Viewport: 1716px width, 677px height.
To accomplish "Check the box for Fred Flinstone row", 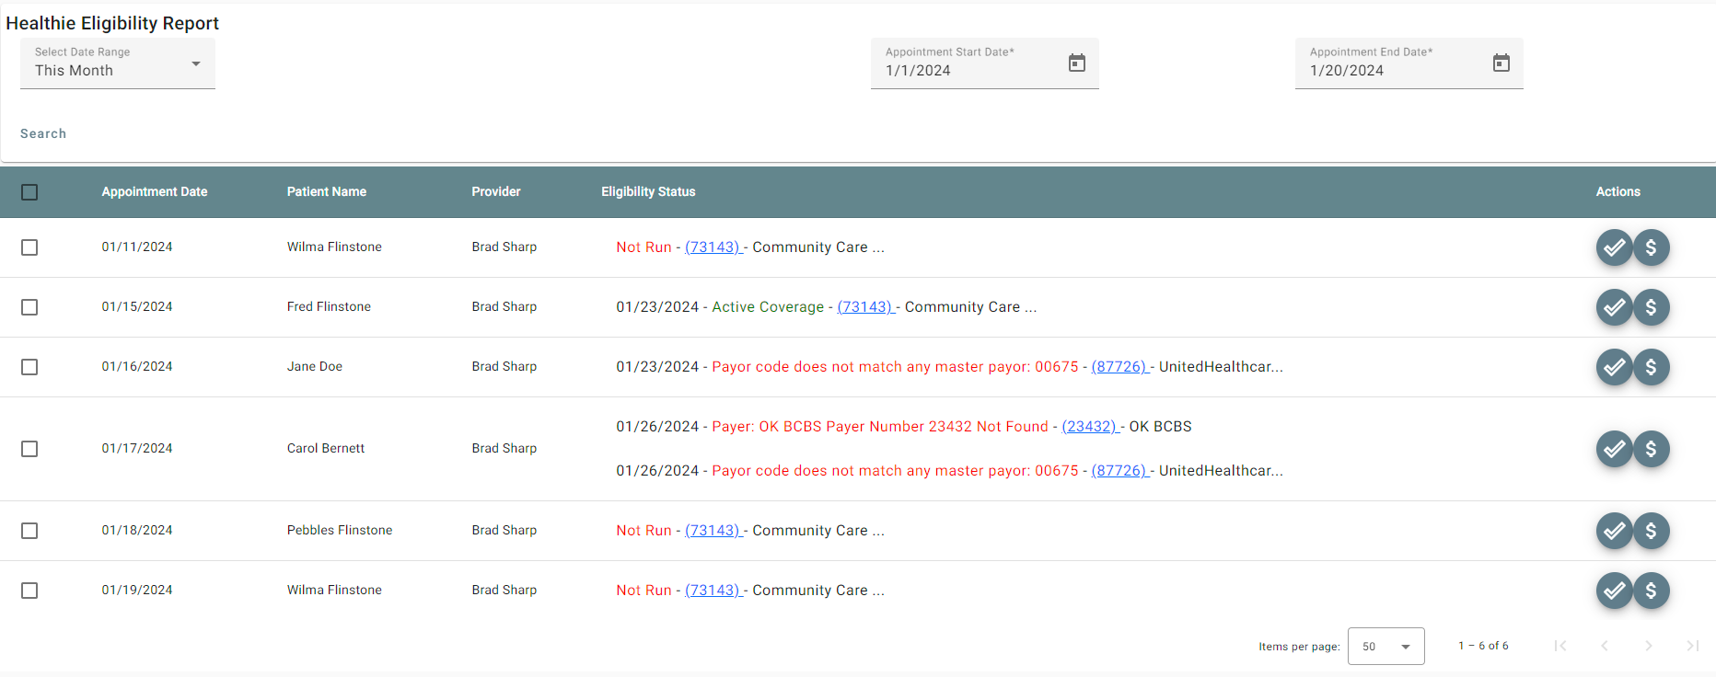I will 29,307.
